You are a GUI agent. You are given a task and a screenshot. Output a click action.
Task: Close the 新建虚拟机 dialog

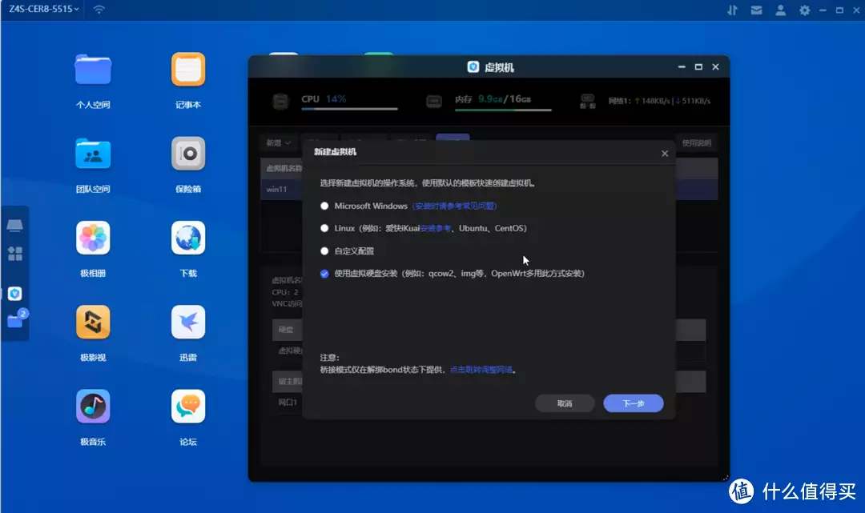665,153
